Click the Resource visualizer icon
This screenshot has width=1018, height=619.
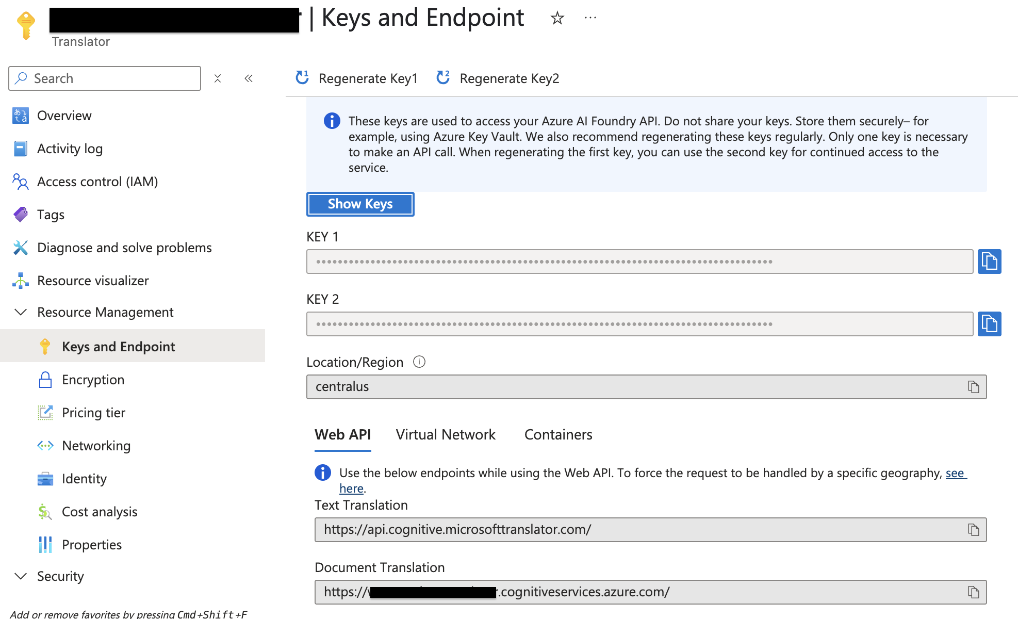[21, 281]
